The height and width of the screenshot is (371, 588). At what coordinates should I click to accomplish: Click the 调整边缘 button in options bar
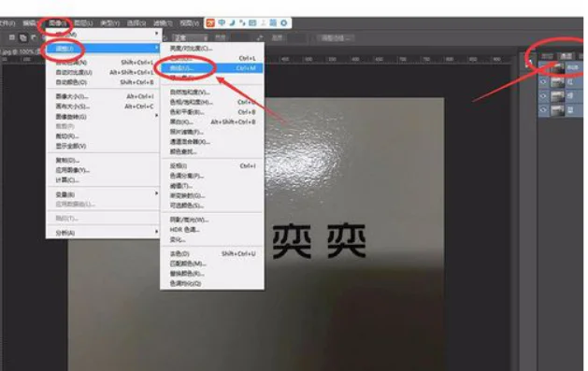(x=336, y=38)
